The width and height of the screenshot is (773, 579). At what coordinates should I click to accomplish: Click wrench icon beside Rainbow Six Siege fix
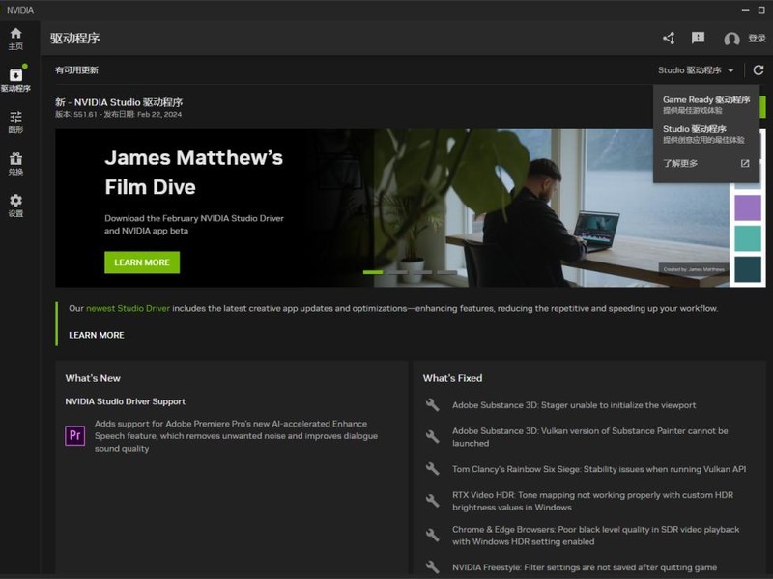click(432, 469)
